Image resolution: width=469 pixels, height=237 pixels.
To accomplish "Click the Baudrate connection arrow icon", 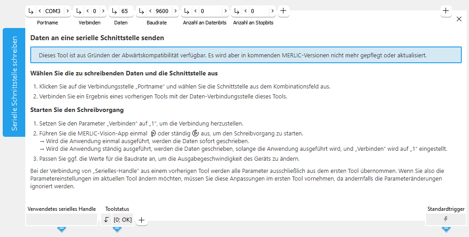I will [142, 11].
